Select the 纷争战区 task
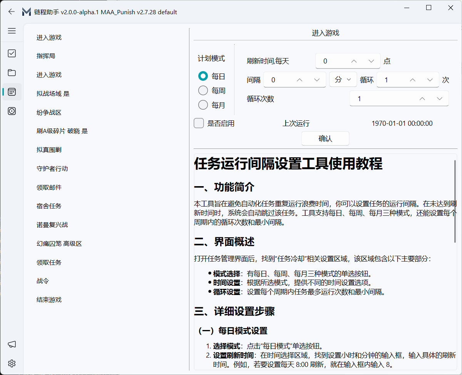Image resolution: width=462 pixels, height=375 pixels. pos(49,113)
